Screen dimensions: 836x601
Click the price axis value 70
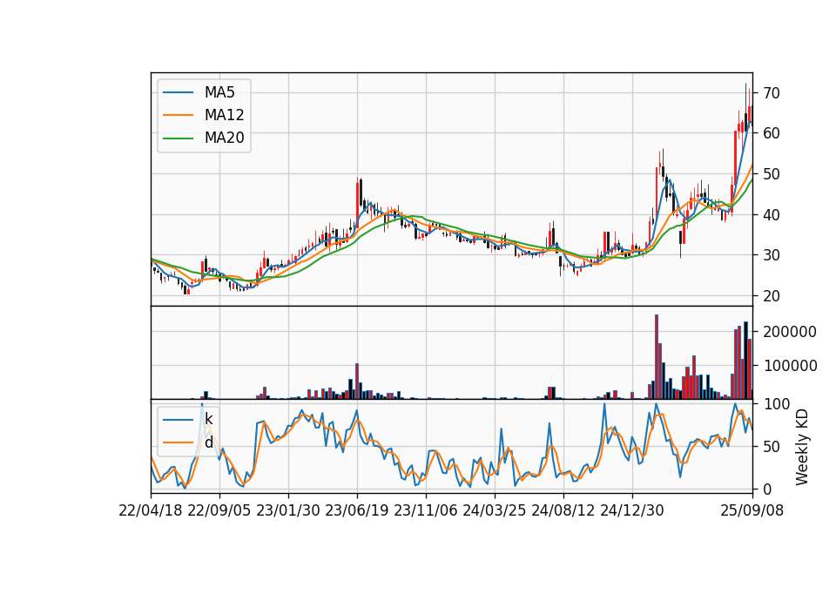point(772,93)
